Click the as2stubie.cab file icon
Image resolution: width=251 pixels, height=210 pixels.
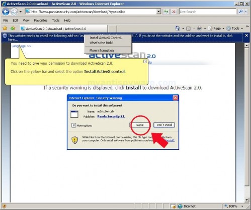click(x=74, y=114)
